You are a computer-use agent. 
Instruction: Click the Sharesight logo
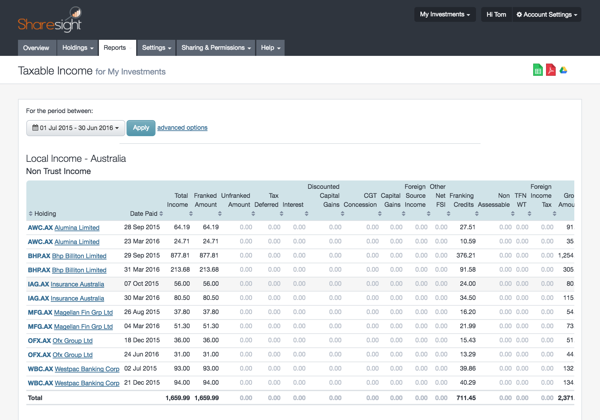coord(49,19)
